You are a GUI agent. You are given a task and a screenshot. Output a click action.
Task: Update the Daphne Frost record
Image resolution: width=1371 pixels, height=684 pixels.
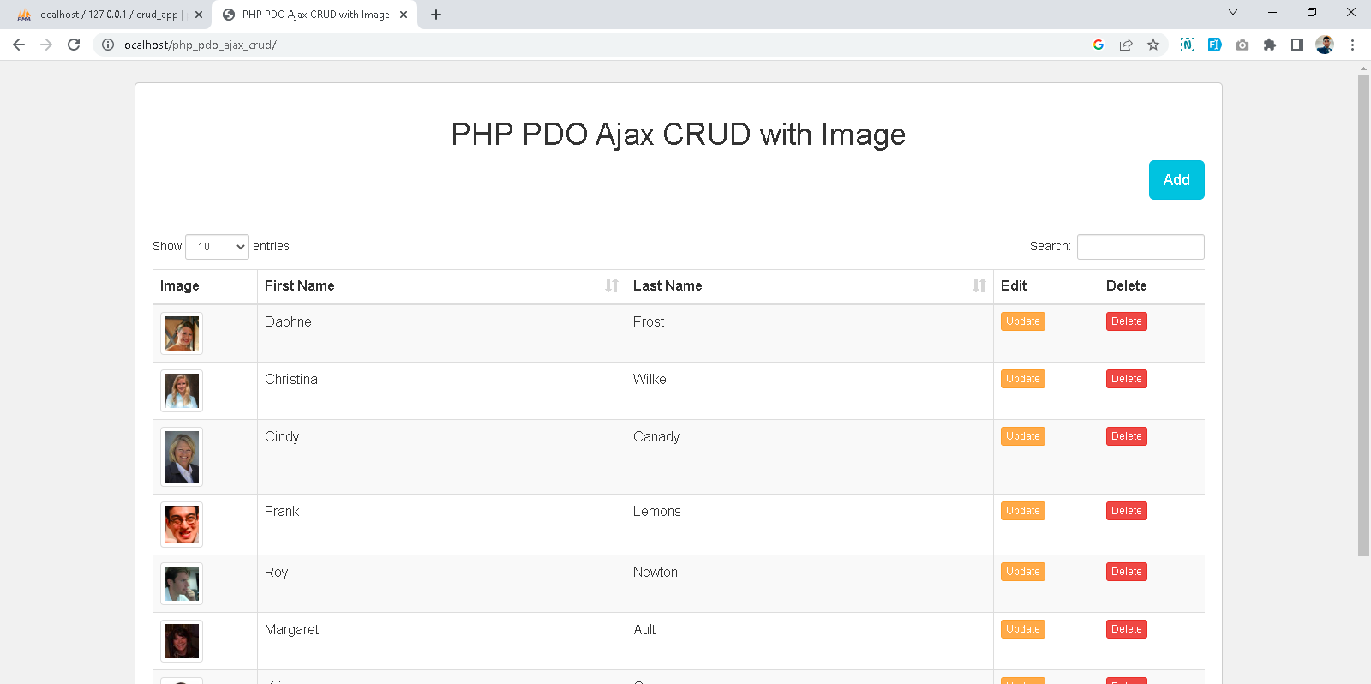pyautogui.click(x=1023, y=321)
